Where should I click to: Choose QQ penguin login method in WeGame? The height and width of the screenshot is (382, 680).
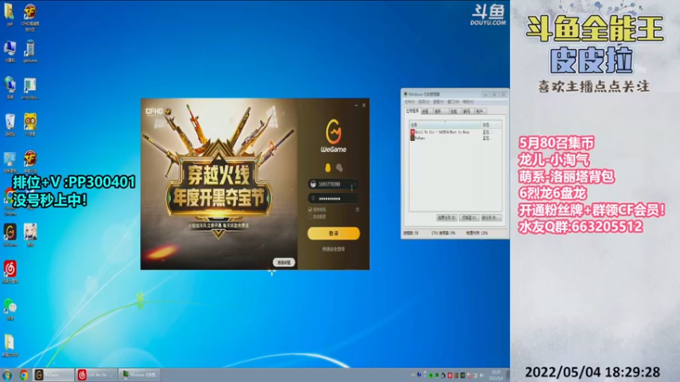[x=328, y=167]
